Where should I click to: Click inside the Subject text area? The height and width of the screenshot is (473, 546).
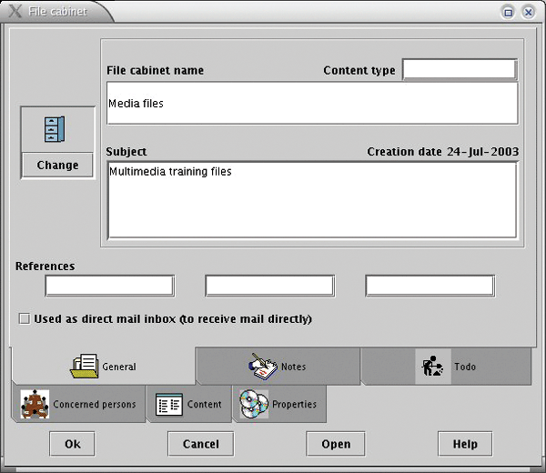click(312, 200)
